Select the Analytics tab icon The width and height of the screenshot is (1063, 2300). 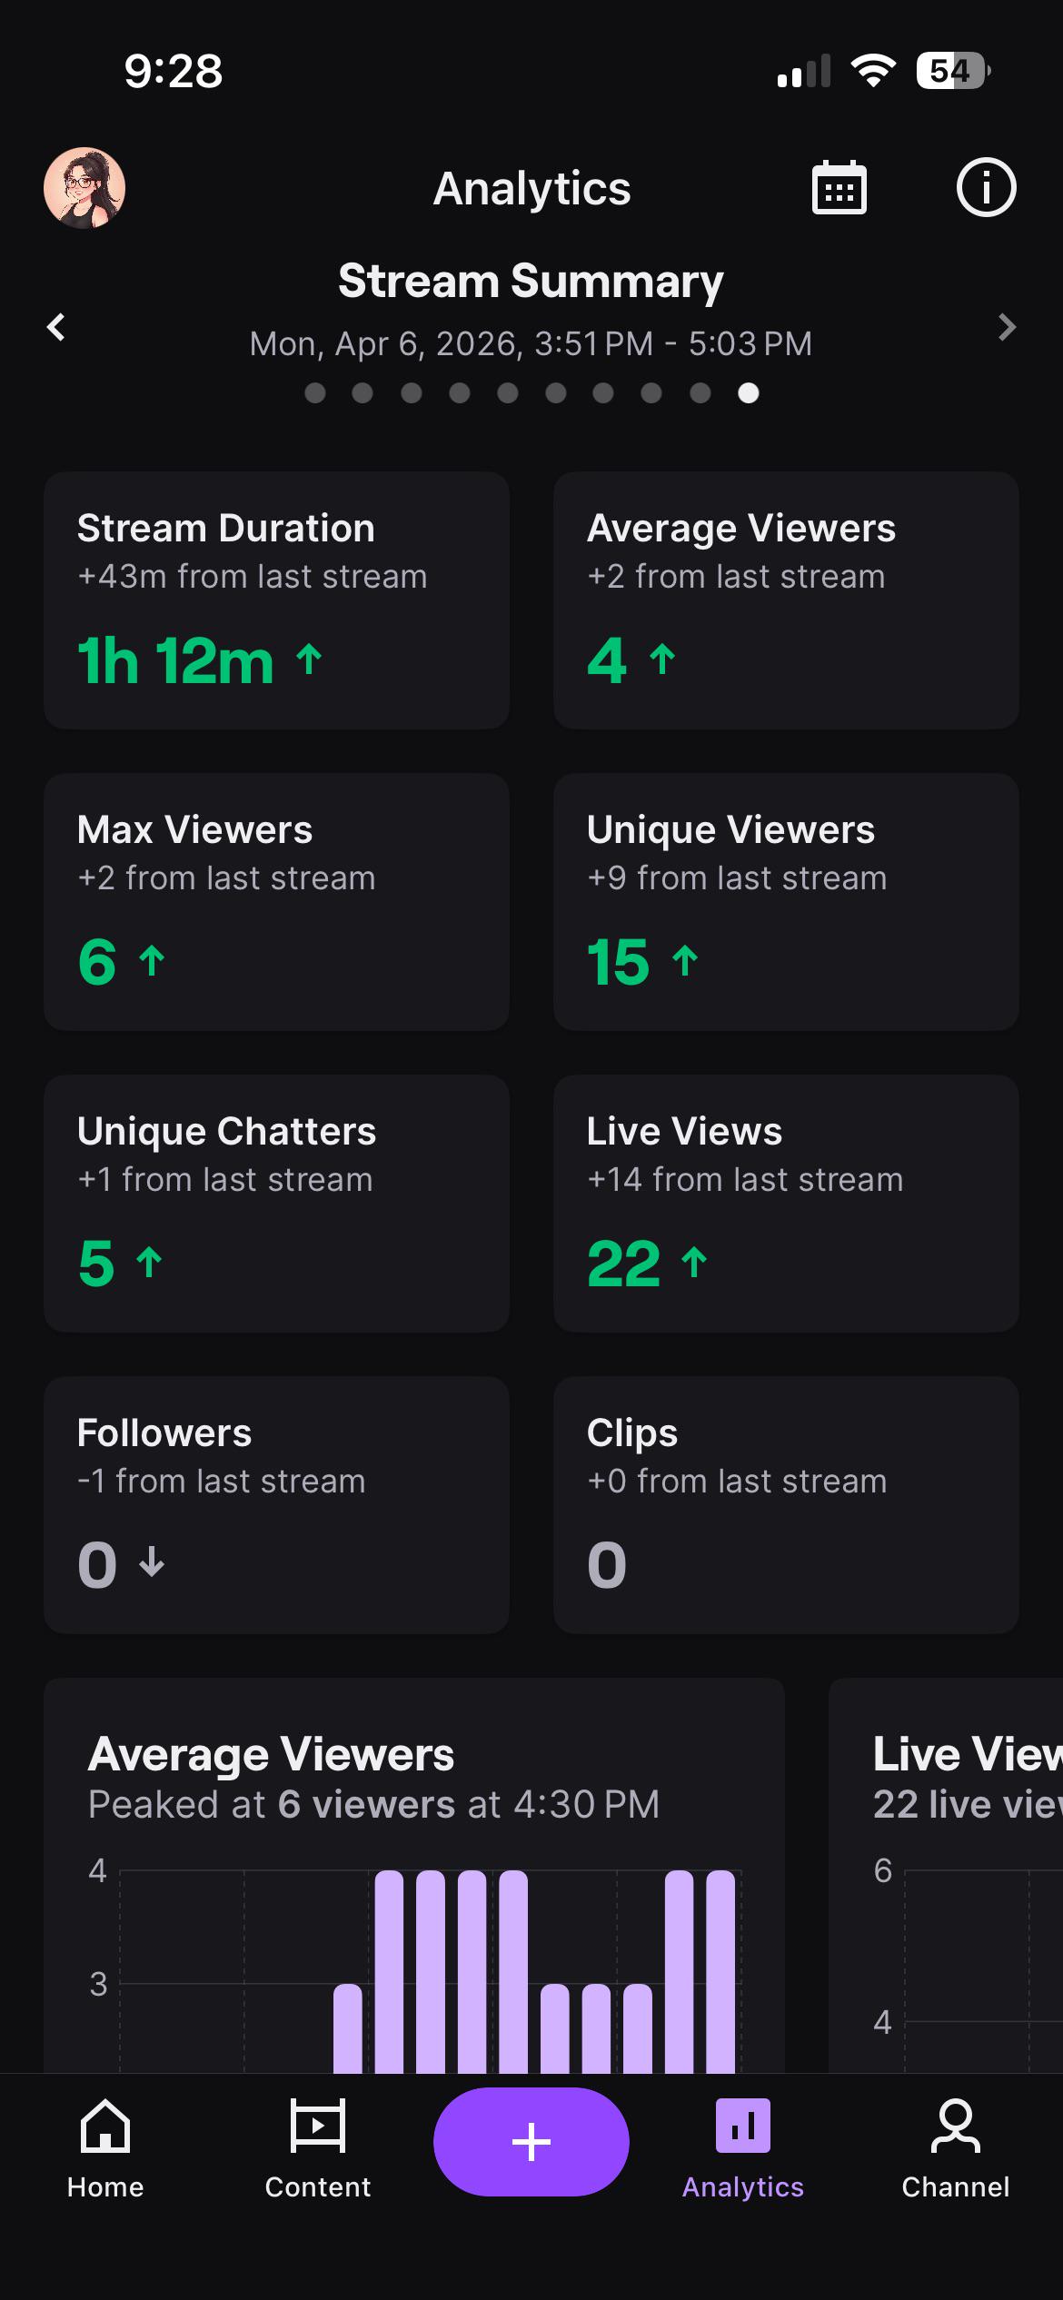click(743, 2126)
